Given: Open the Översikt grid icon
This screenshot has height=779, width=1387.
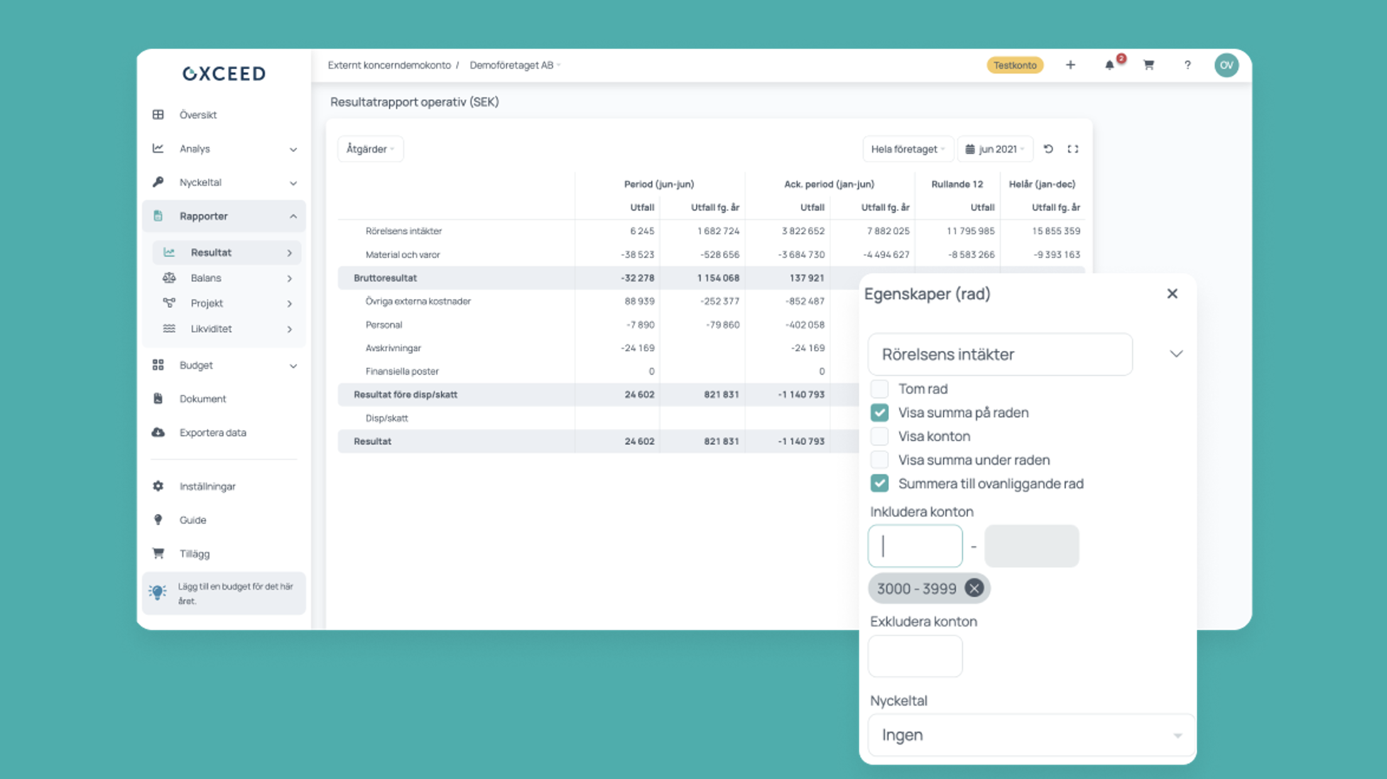Looking at the screenshot, I should [x=158, y=114].
